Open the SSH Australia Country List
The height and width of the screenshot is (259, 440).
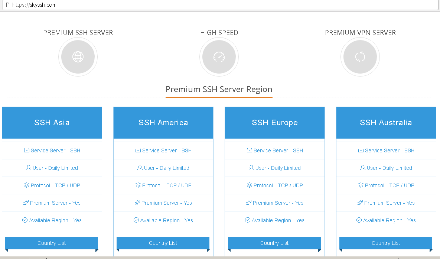coord(386,243)
